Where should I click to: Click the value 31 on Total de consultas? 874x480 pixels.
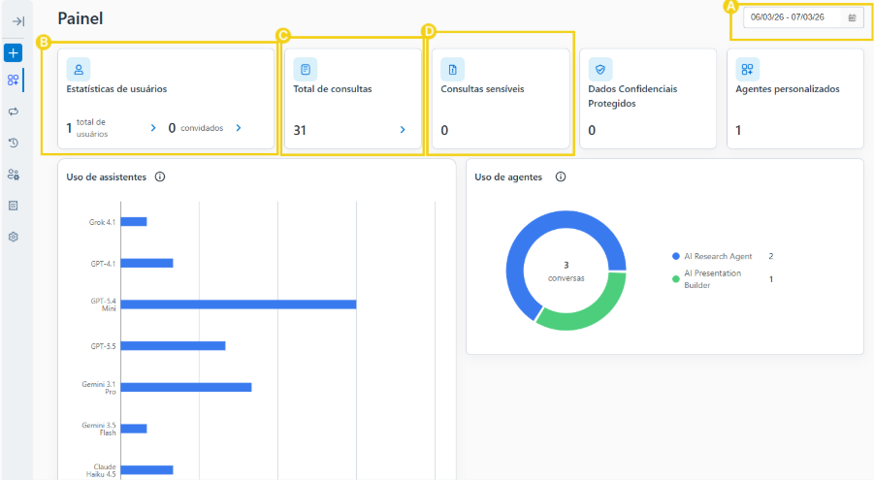[x=300, y=130]
